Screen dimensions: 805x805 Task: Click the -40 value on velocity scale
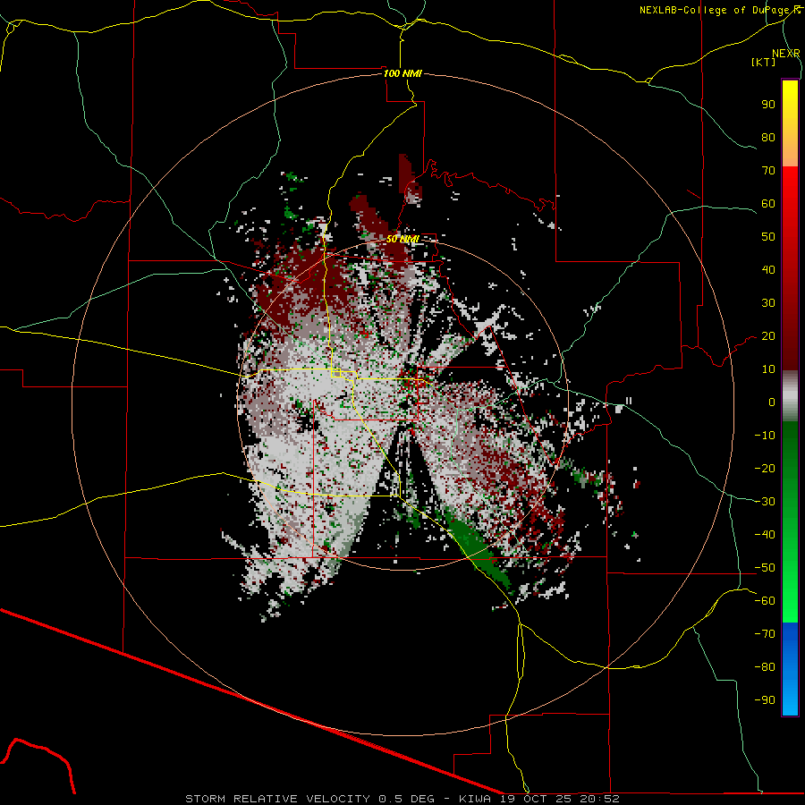click(x=765, y=535)
